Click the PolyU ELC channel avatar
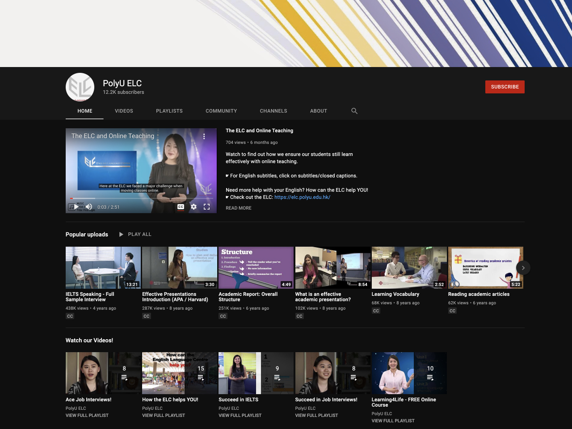This screenshot has height=429, width=572. pos(80,87)
